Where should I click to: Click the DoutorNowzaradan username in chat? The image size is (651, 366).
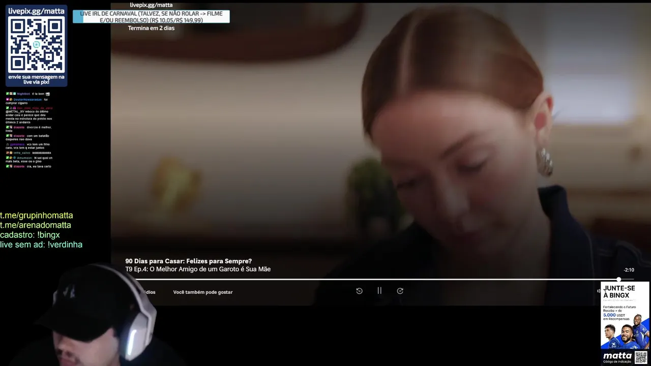[27, 100]
